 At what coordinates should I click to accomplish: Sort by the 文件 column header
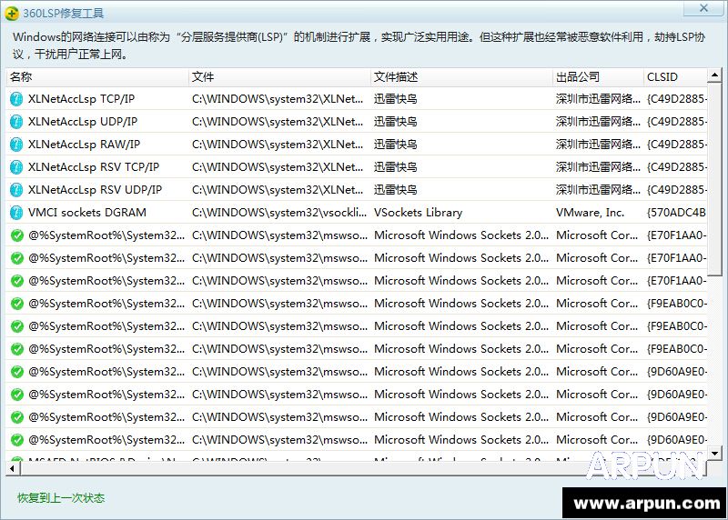pyautogui.click(x=280, y=77)
